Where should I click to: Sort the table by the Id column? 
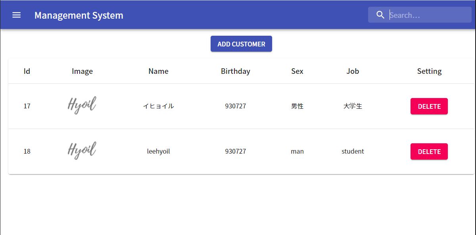pos(27,71)
